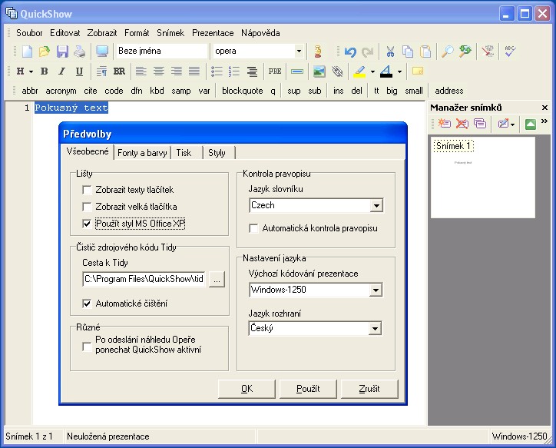Insert an image with the picture icon
This screenshot has width=556, height=448.
(x=319, y=71)
